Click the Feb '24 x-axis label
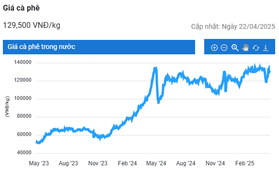279x173 pixels. [127, 163]
